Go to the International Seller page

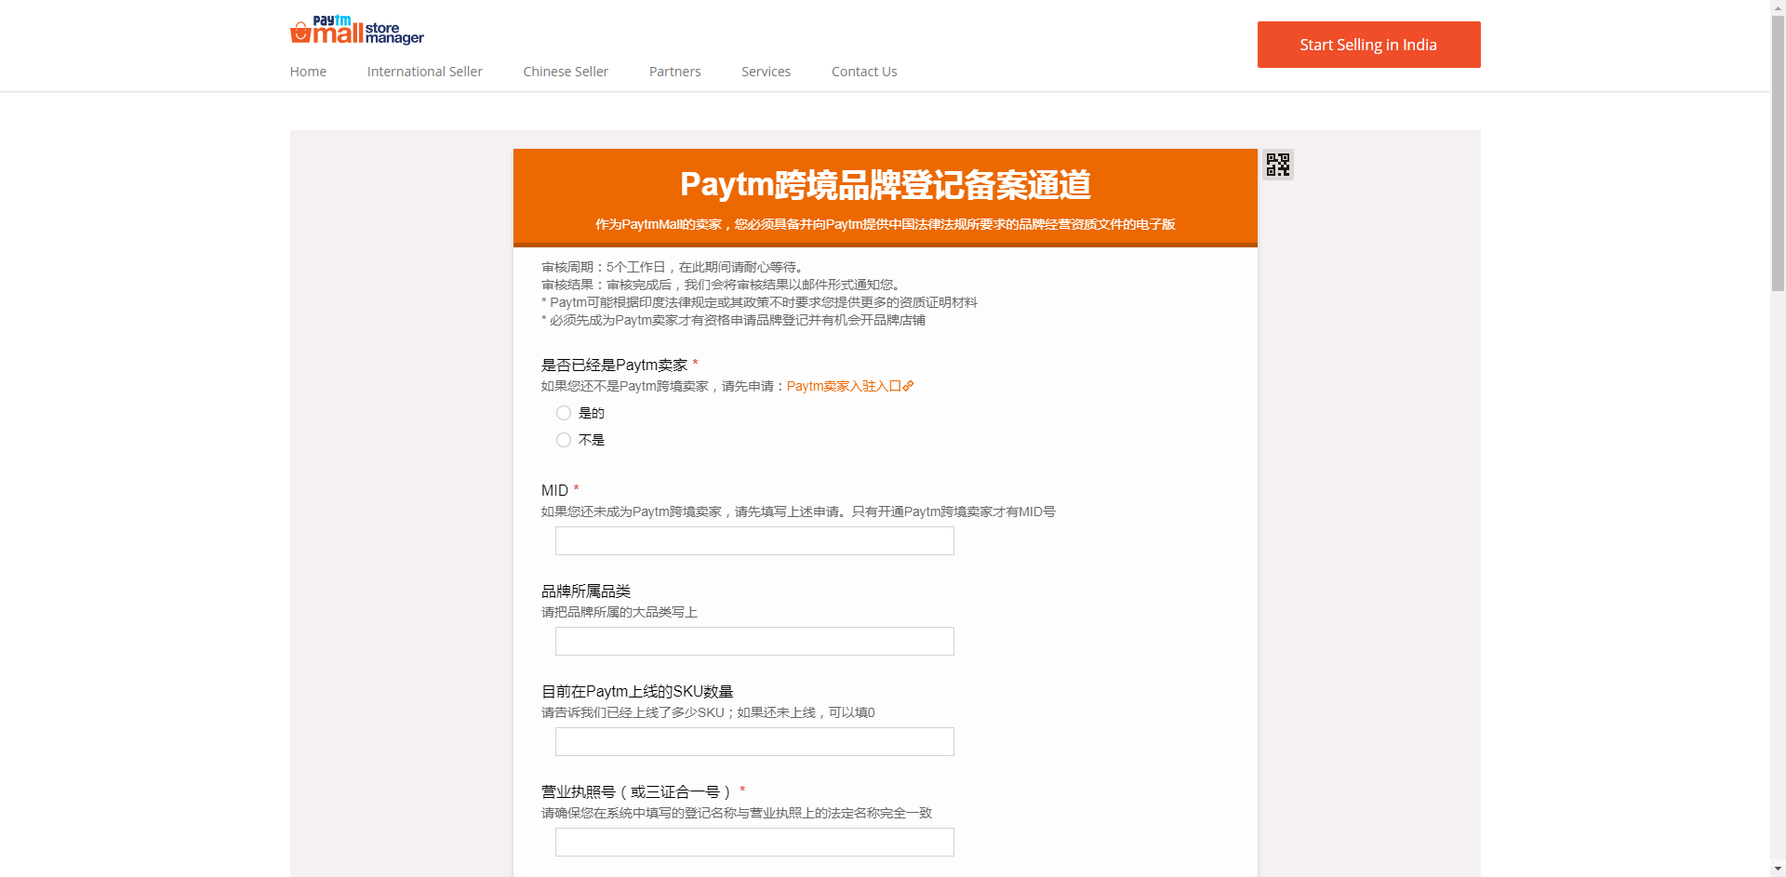click(x=424, y=72)
